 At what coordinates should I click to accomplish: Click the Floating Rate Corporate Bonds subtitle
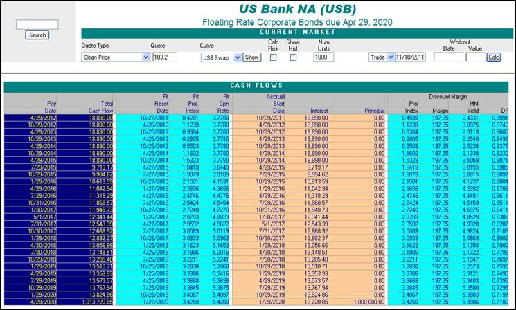pos(297,22)
